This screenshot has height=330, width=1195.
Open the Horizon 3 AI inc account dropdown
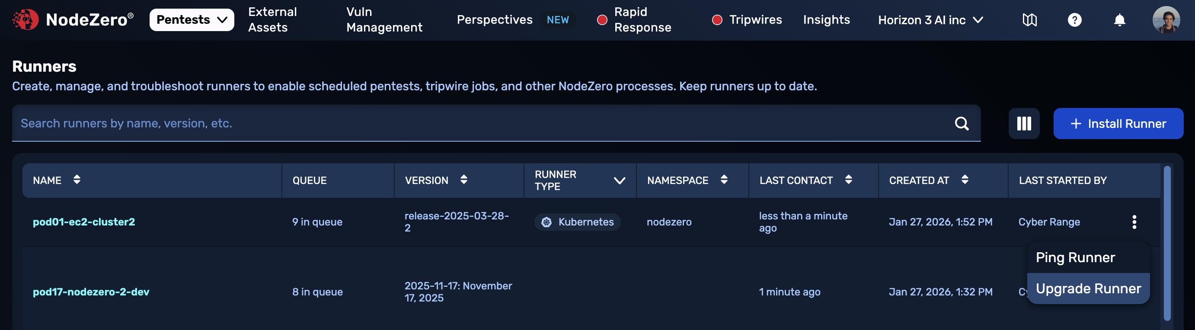930,20
